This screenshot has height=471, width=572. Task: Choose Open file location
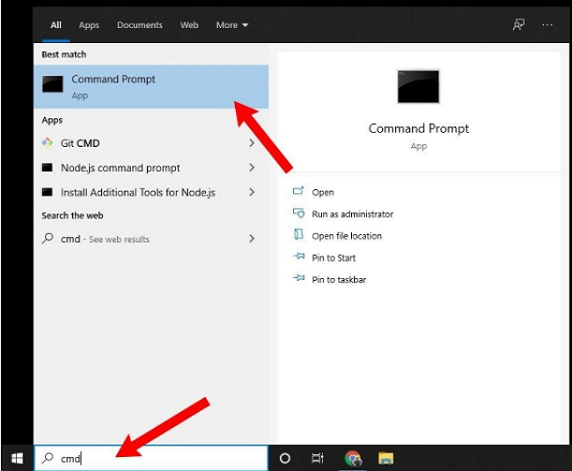point(347,236)
